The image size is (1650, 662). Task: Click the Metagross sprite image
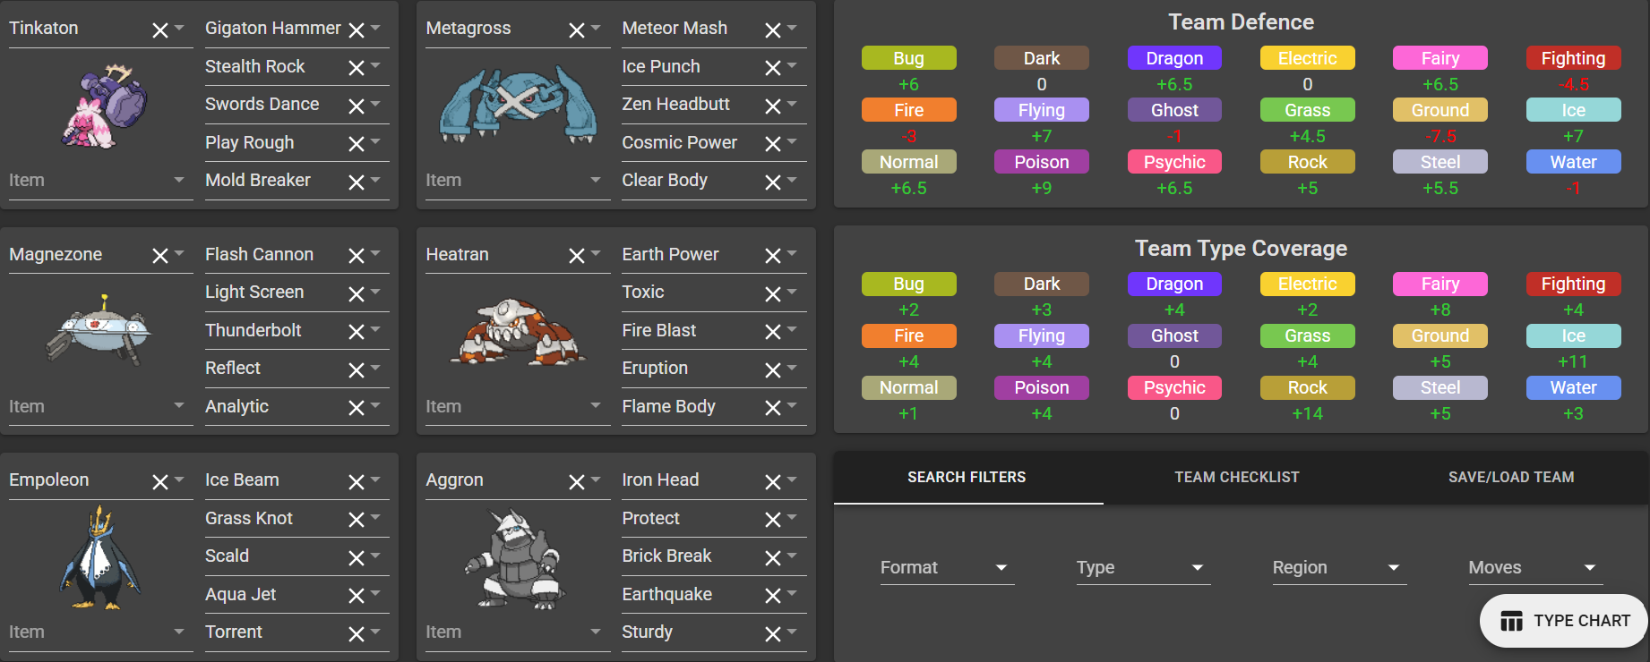pyautogui.click(x=517, y=105)
